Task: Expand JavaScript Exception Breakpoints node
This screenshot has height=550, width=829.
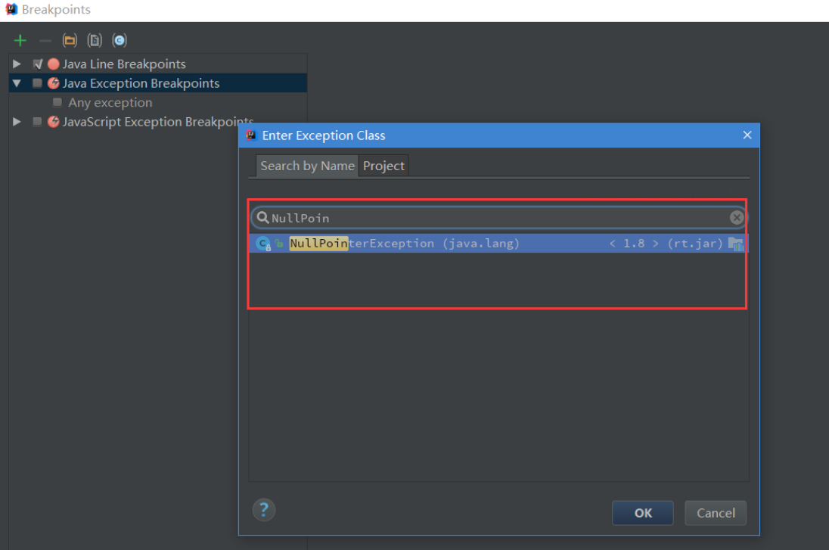Action: 17,122
